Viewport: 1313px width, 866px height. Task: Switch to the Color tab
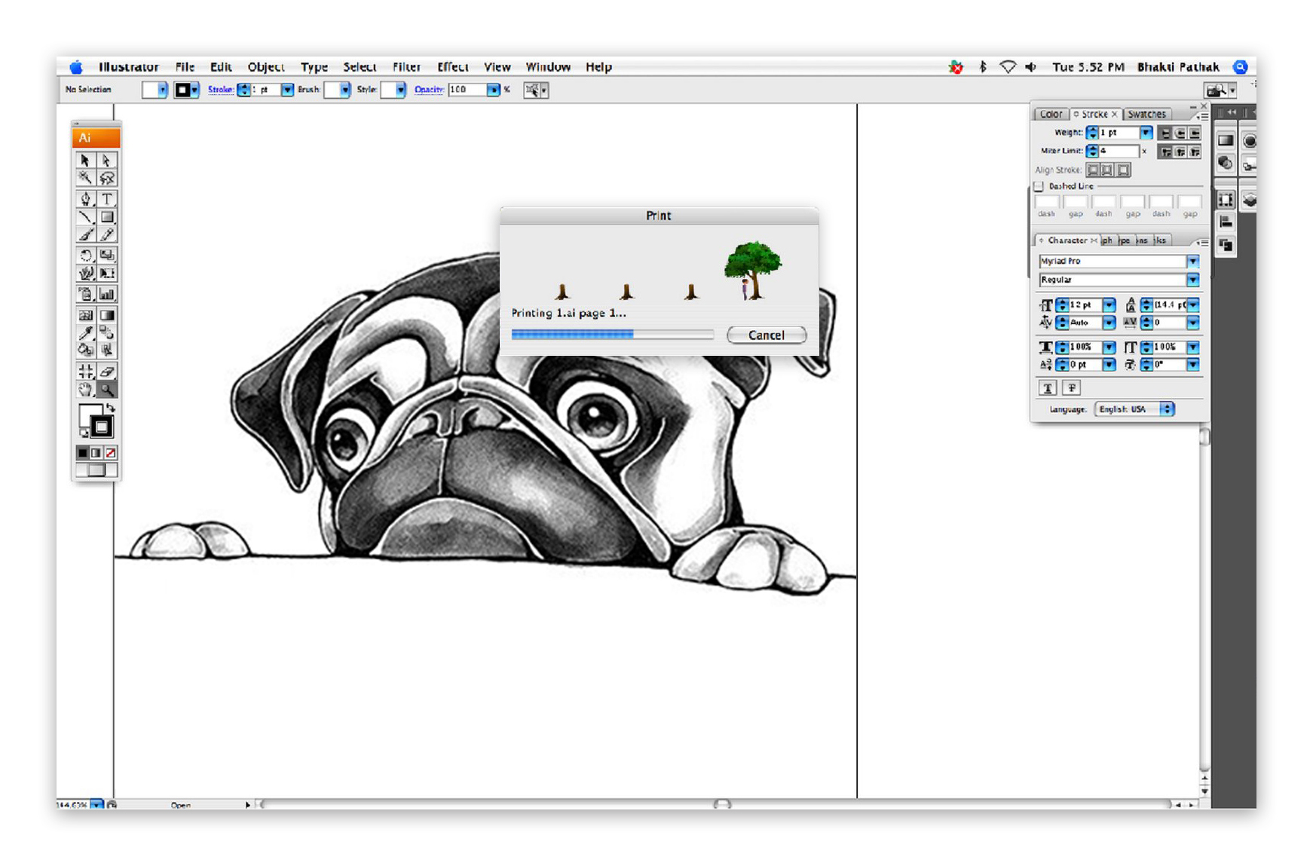(1051, 115)
